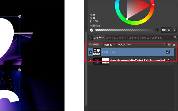Click the no-color (none) icon beside opacity slider

92,30
